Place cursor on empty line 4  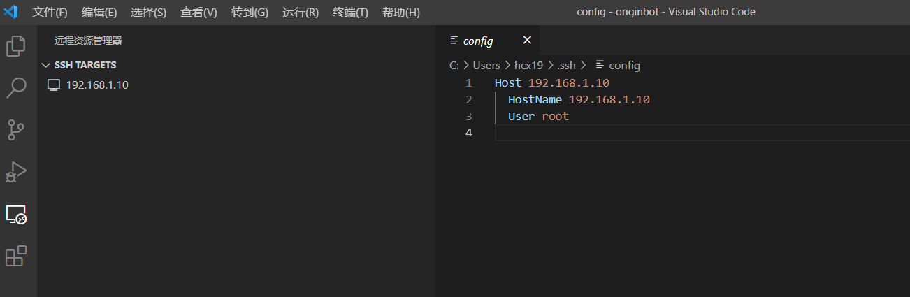[x=629, y=133]
